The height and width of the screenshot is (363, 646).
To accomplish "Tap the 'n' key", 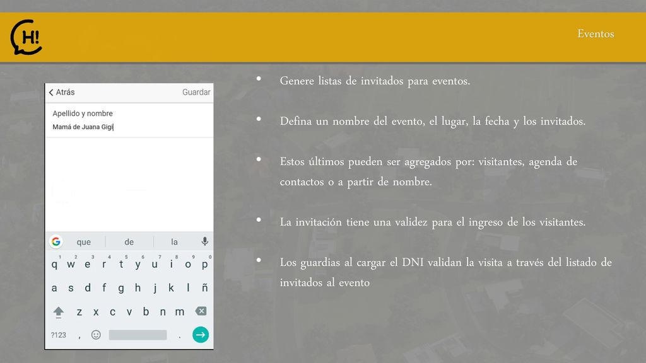I will click(163, 312).
